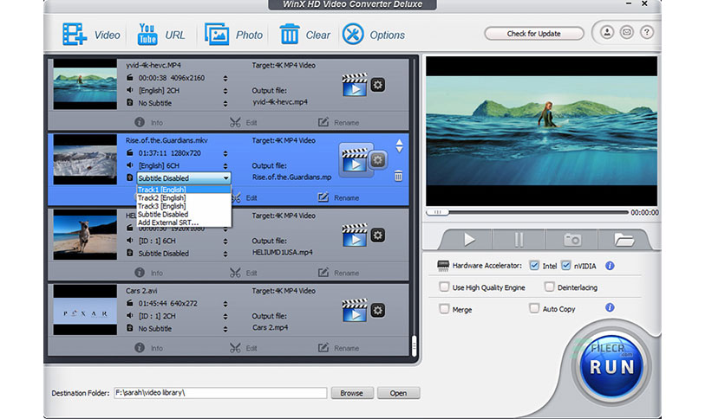This screenshot has height=419, width=725.
Task: Open output profile clapperboard for yvid-4k-hevc
Action: [355, 85]
